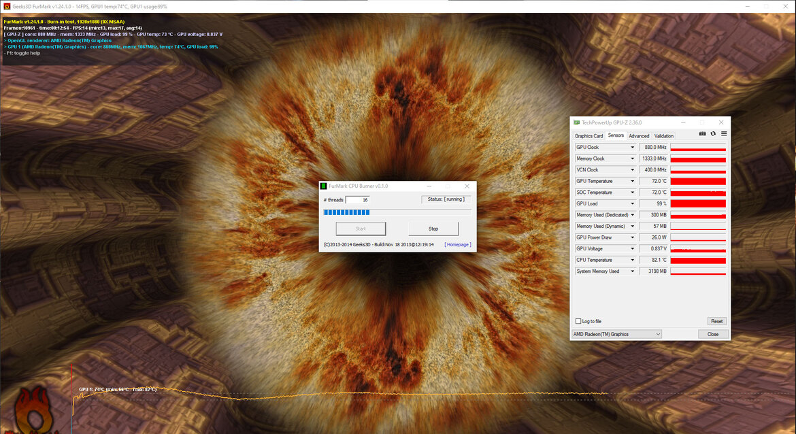
Task: Click the threads count input field
Action: (x=357, y=200)
